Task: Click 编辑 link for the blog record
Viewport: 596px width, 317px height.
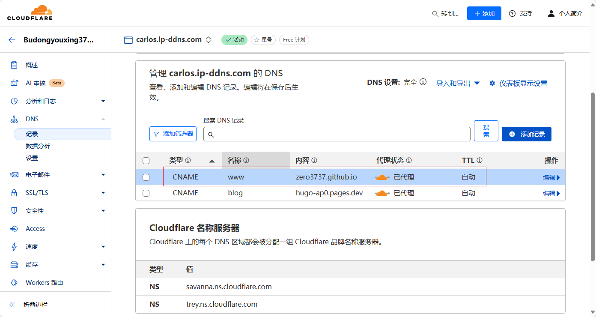Action: click(551, 193)
